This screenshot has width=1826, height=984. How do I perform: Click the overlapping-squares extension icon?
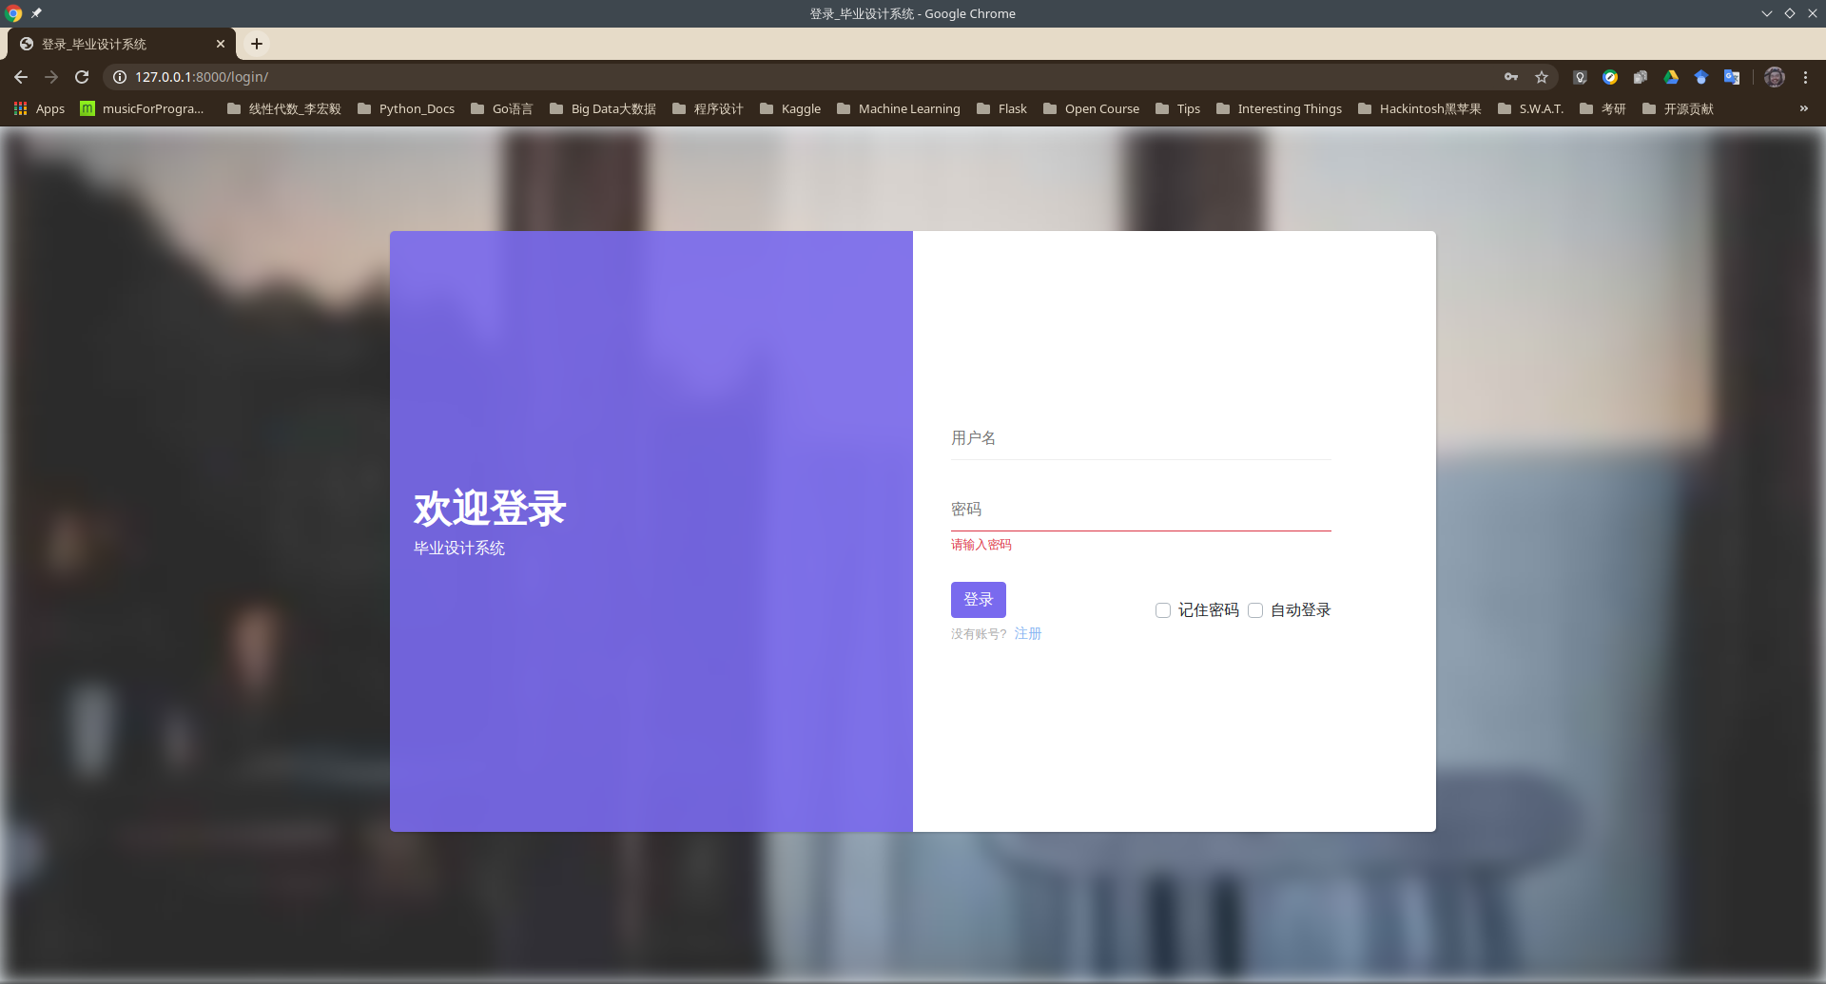(x=1641, y=77)
